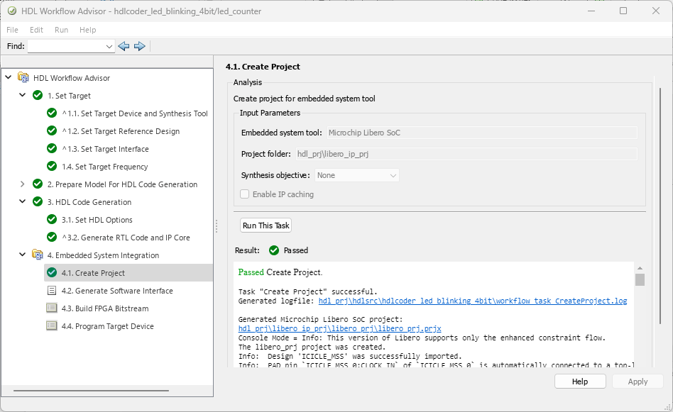Click the Generate Software Interface task icon
673x412 pixels.
coord(52,291)
